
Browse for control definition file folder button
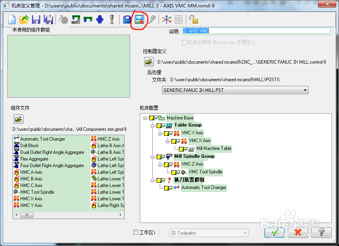click(149, 62)
